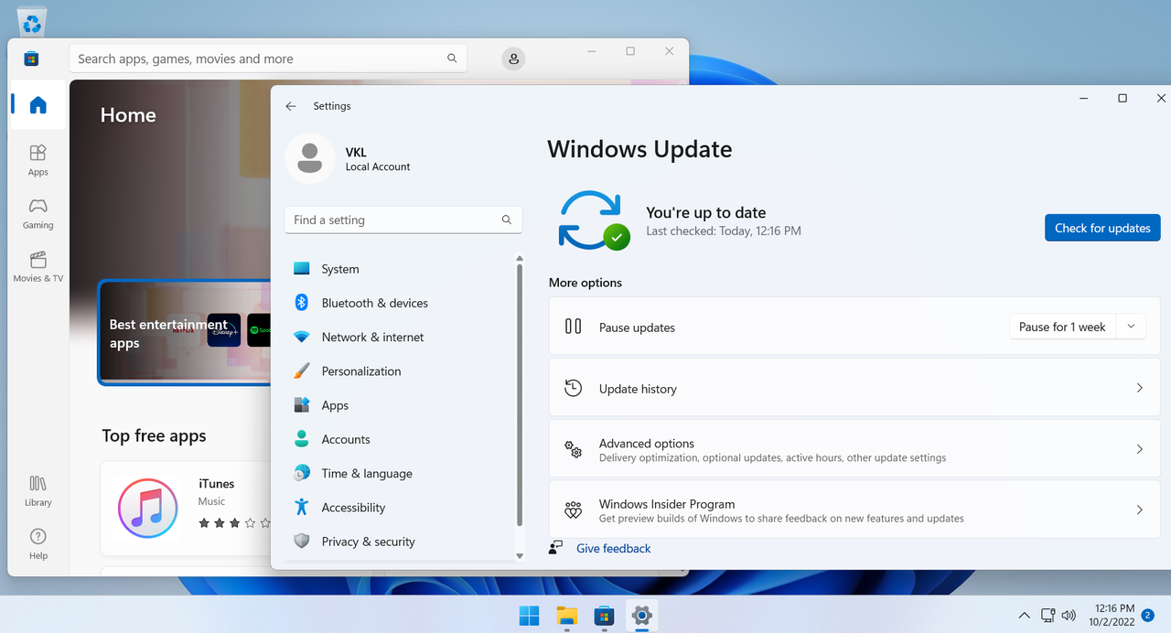Click the 'Top free apps' heading
Screen dimensions: 1171x633
pyautogui.click(x=154, y=435)
